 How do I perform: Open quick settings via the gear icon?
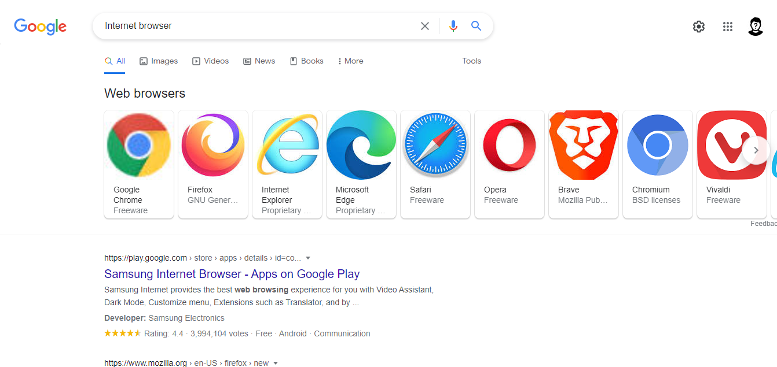click(x=699, y=26)
